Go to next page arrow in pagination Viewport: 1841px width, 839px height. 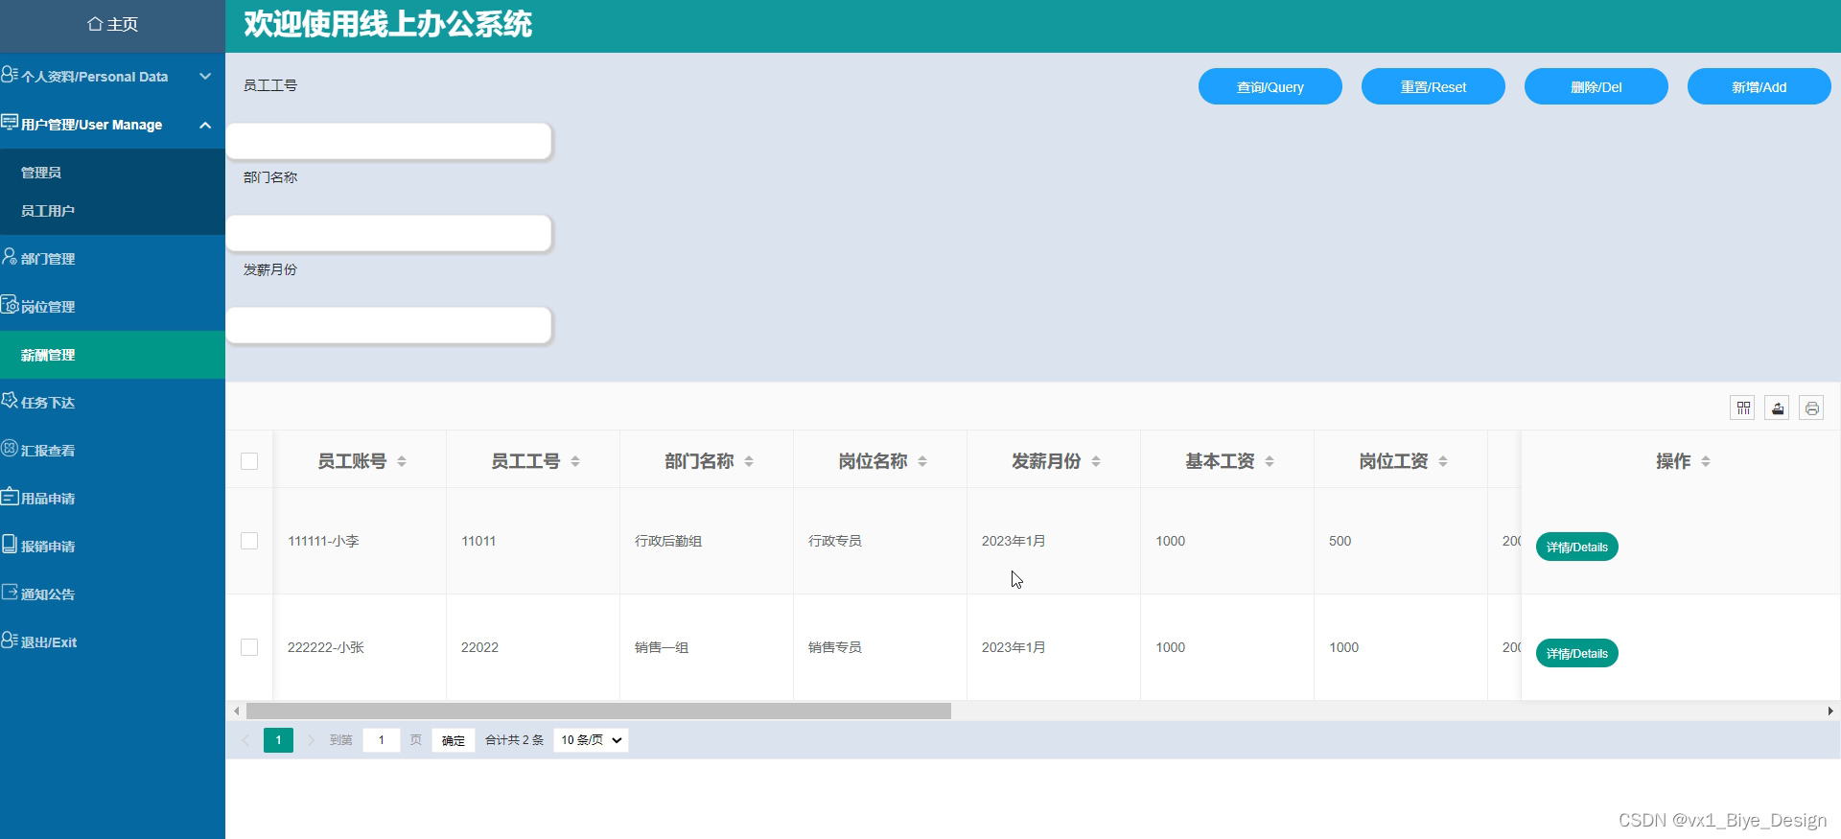pyautogui.click(x=311, y=740)
